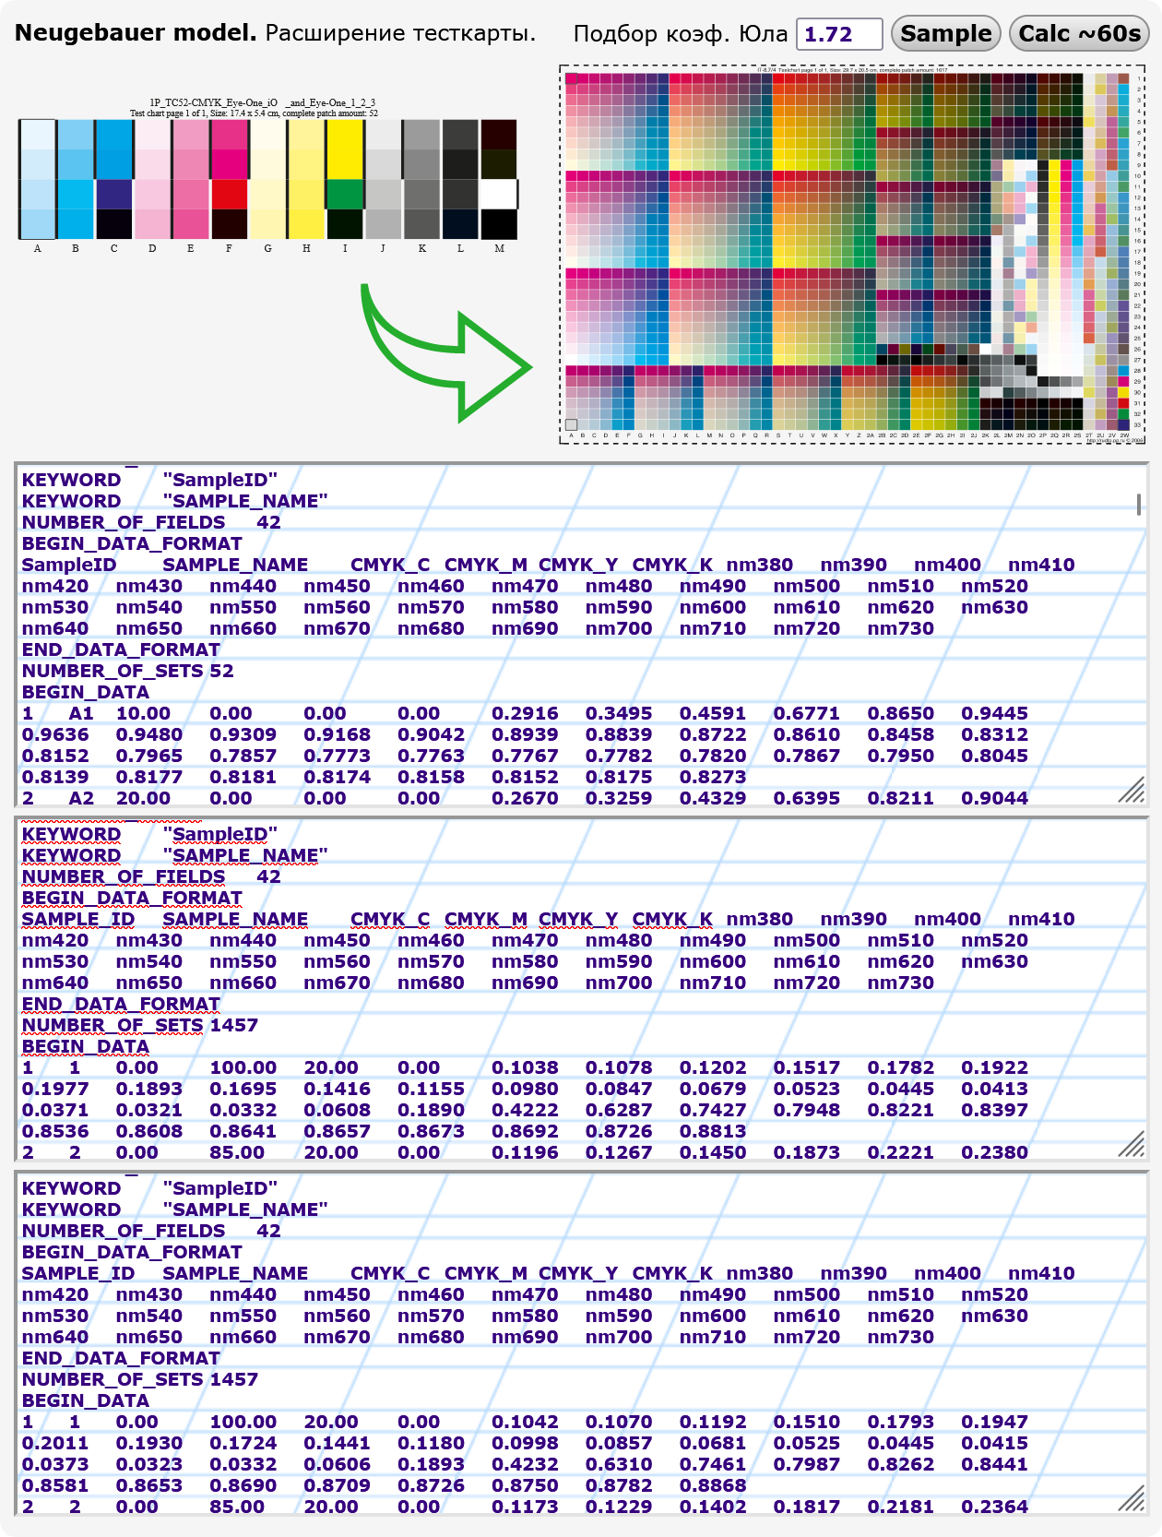Click the scrollbar thumb in first text area
The width and height of the screenshot is (1162, 1537).
[x=1139, y=504]
